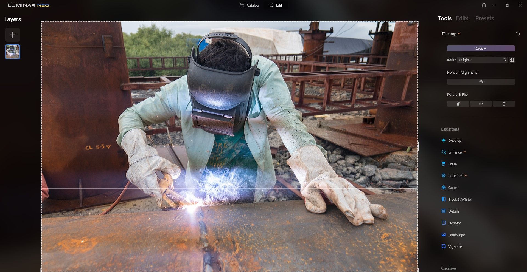Screen dimensions: 527x272
Task: Click the top-center crop edge handle
Action: coord(229,21)
